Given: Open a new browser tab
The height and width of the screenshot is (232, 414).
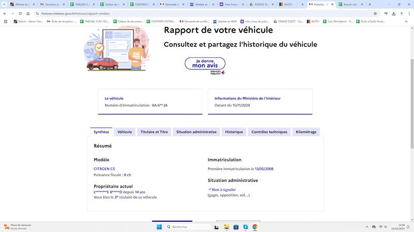Looking at the screenshot, I should pos(369,4).
